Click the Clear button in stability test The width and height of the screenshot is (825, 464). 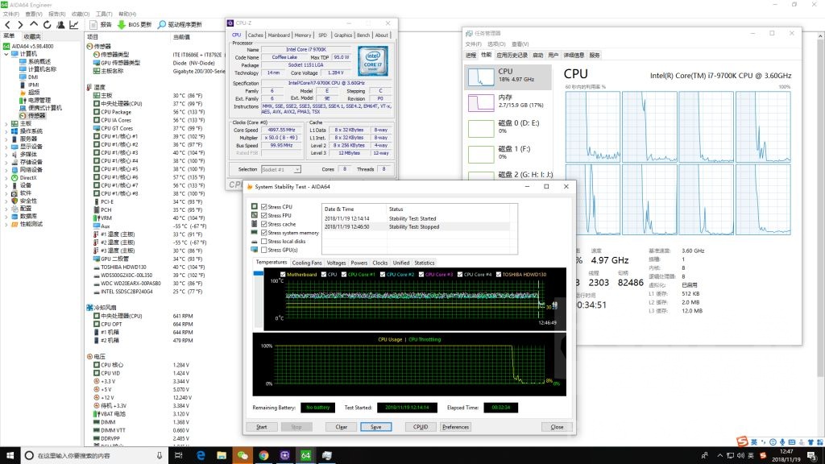(x=341, y=427)
